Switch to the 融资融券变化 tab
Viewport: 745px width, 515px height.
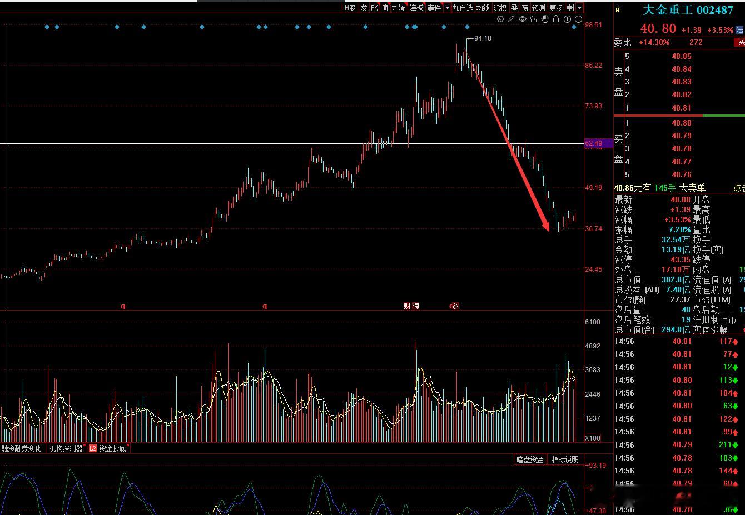[x=22, y=448]
